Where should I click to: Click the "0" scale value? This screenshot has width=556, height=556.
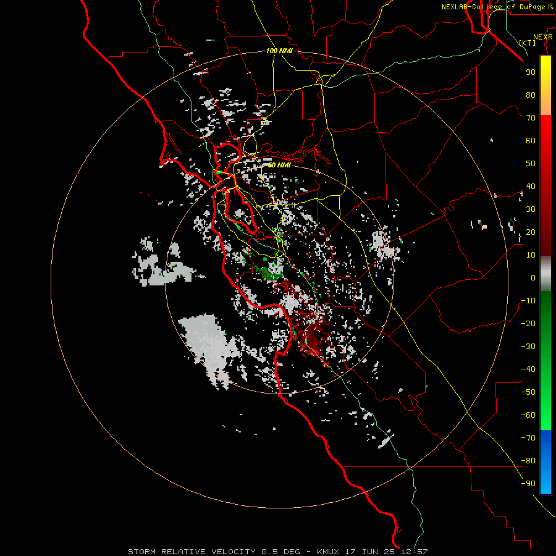point(533,277)
